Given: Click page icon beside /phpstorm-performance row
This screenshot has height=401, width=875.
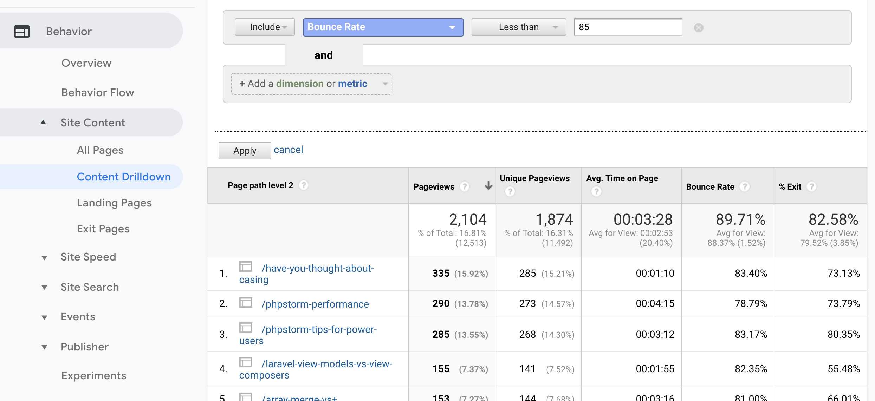Looking at the screenshot, I should (246, 303).
